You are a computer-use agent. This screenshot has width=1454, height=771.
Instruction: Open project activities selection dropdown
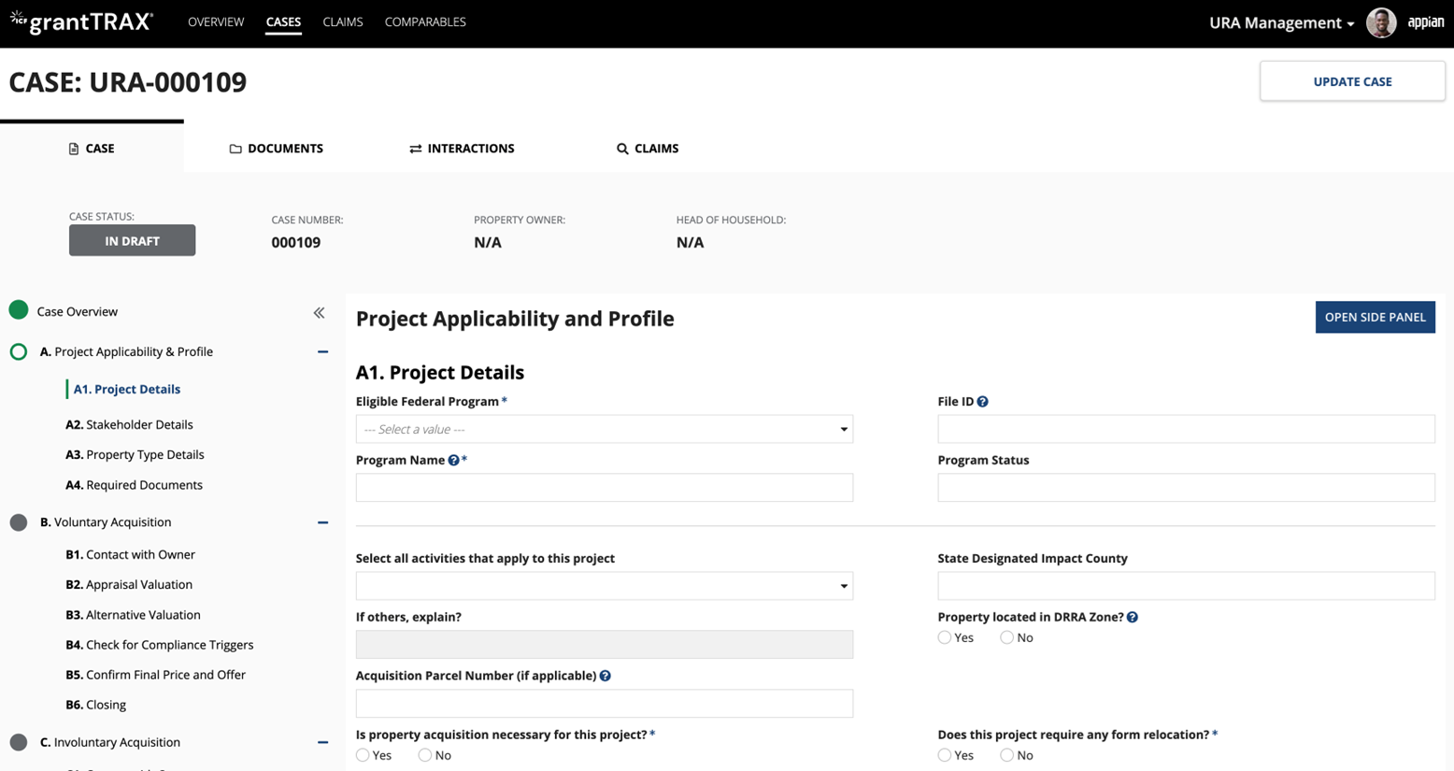(604, 586)
